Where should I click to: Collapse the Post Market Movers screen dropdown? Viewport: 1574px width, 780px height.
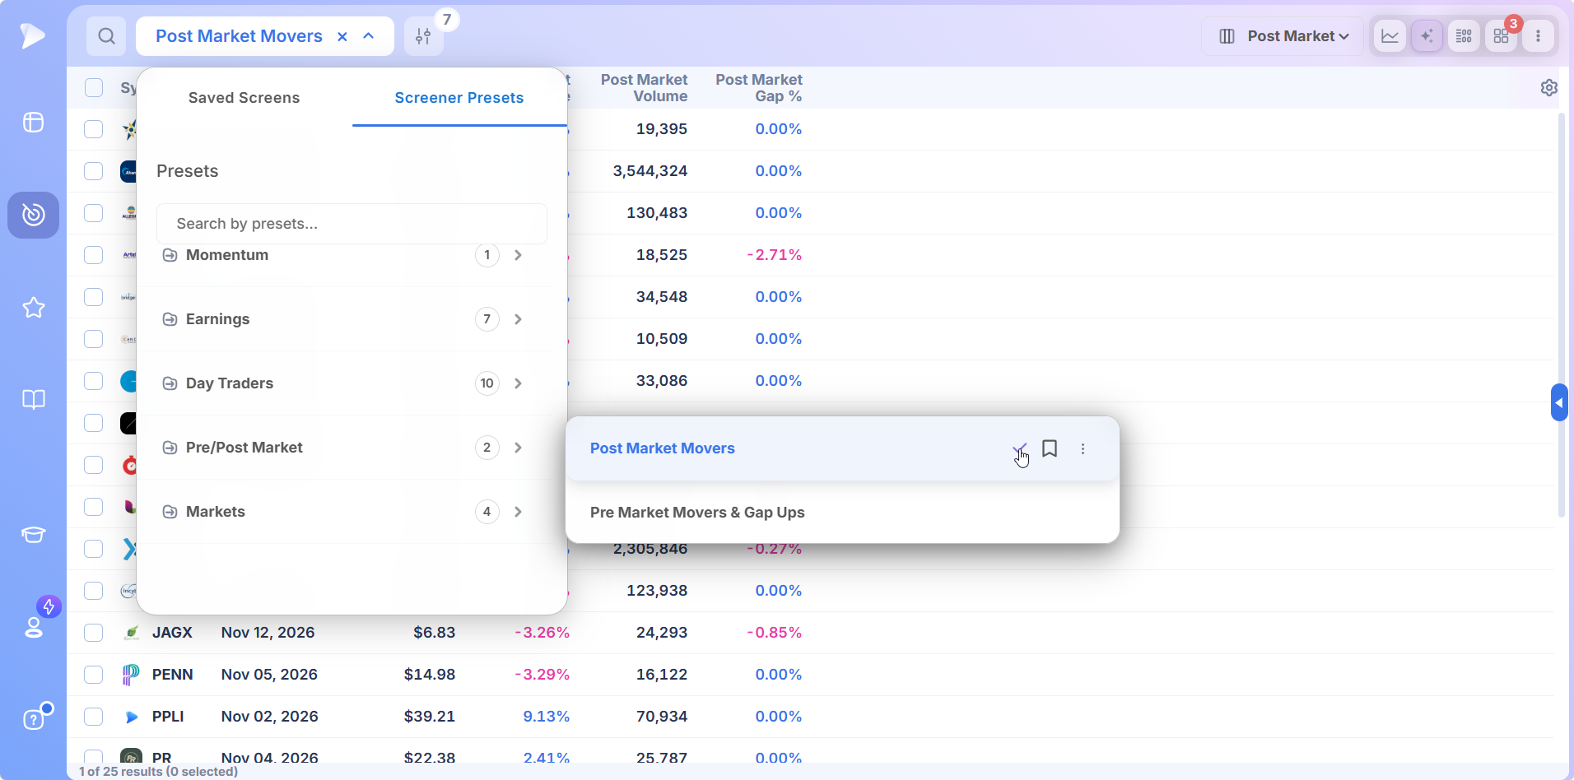click(x=369, y=36)
